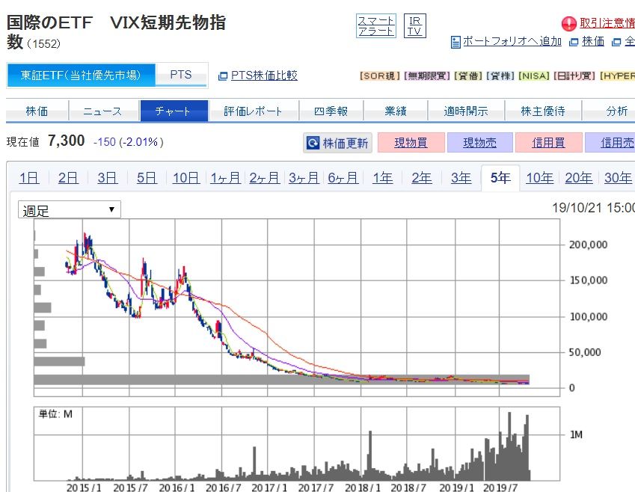Click the 1M volume axis label

576,434
